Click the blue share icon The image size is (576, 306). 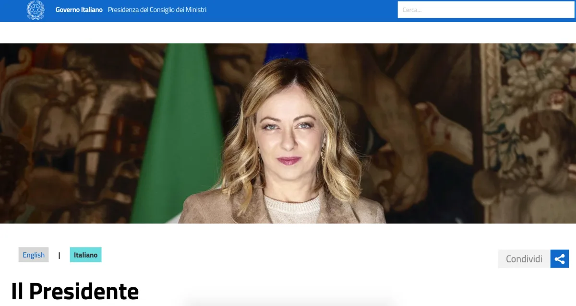[x=559, y=259]
